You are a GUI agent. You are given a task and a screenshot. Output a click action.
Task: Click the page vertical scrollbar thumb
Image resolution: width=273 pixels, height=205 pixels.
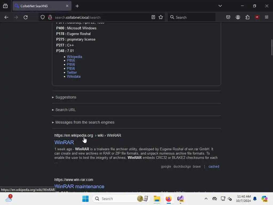coord(272,48)
